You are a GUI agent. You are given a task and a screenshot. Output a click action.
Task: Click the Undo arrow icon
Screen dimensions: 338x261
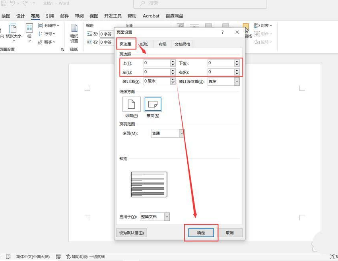13,3
